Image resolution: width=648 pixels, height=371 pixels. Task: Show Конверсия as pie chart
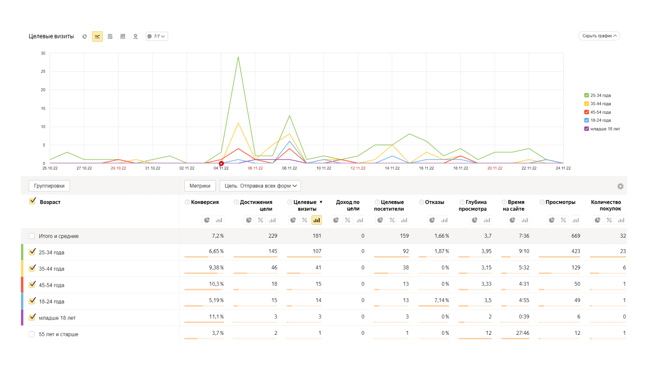[207, 220]
